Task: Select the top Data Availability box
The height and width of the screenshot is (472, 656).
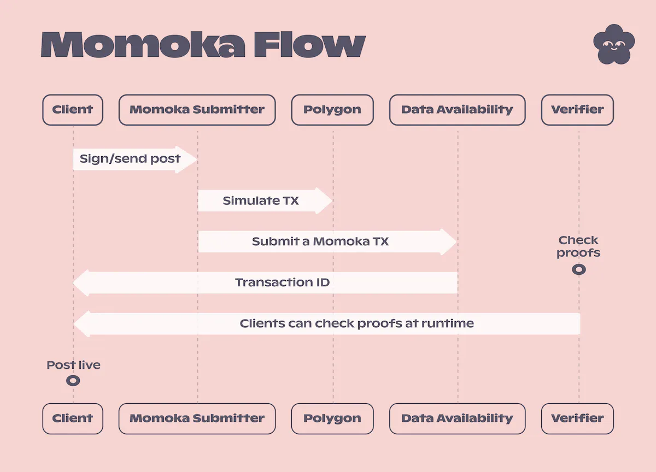Action: [x=457, y=110]
